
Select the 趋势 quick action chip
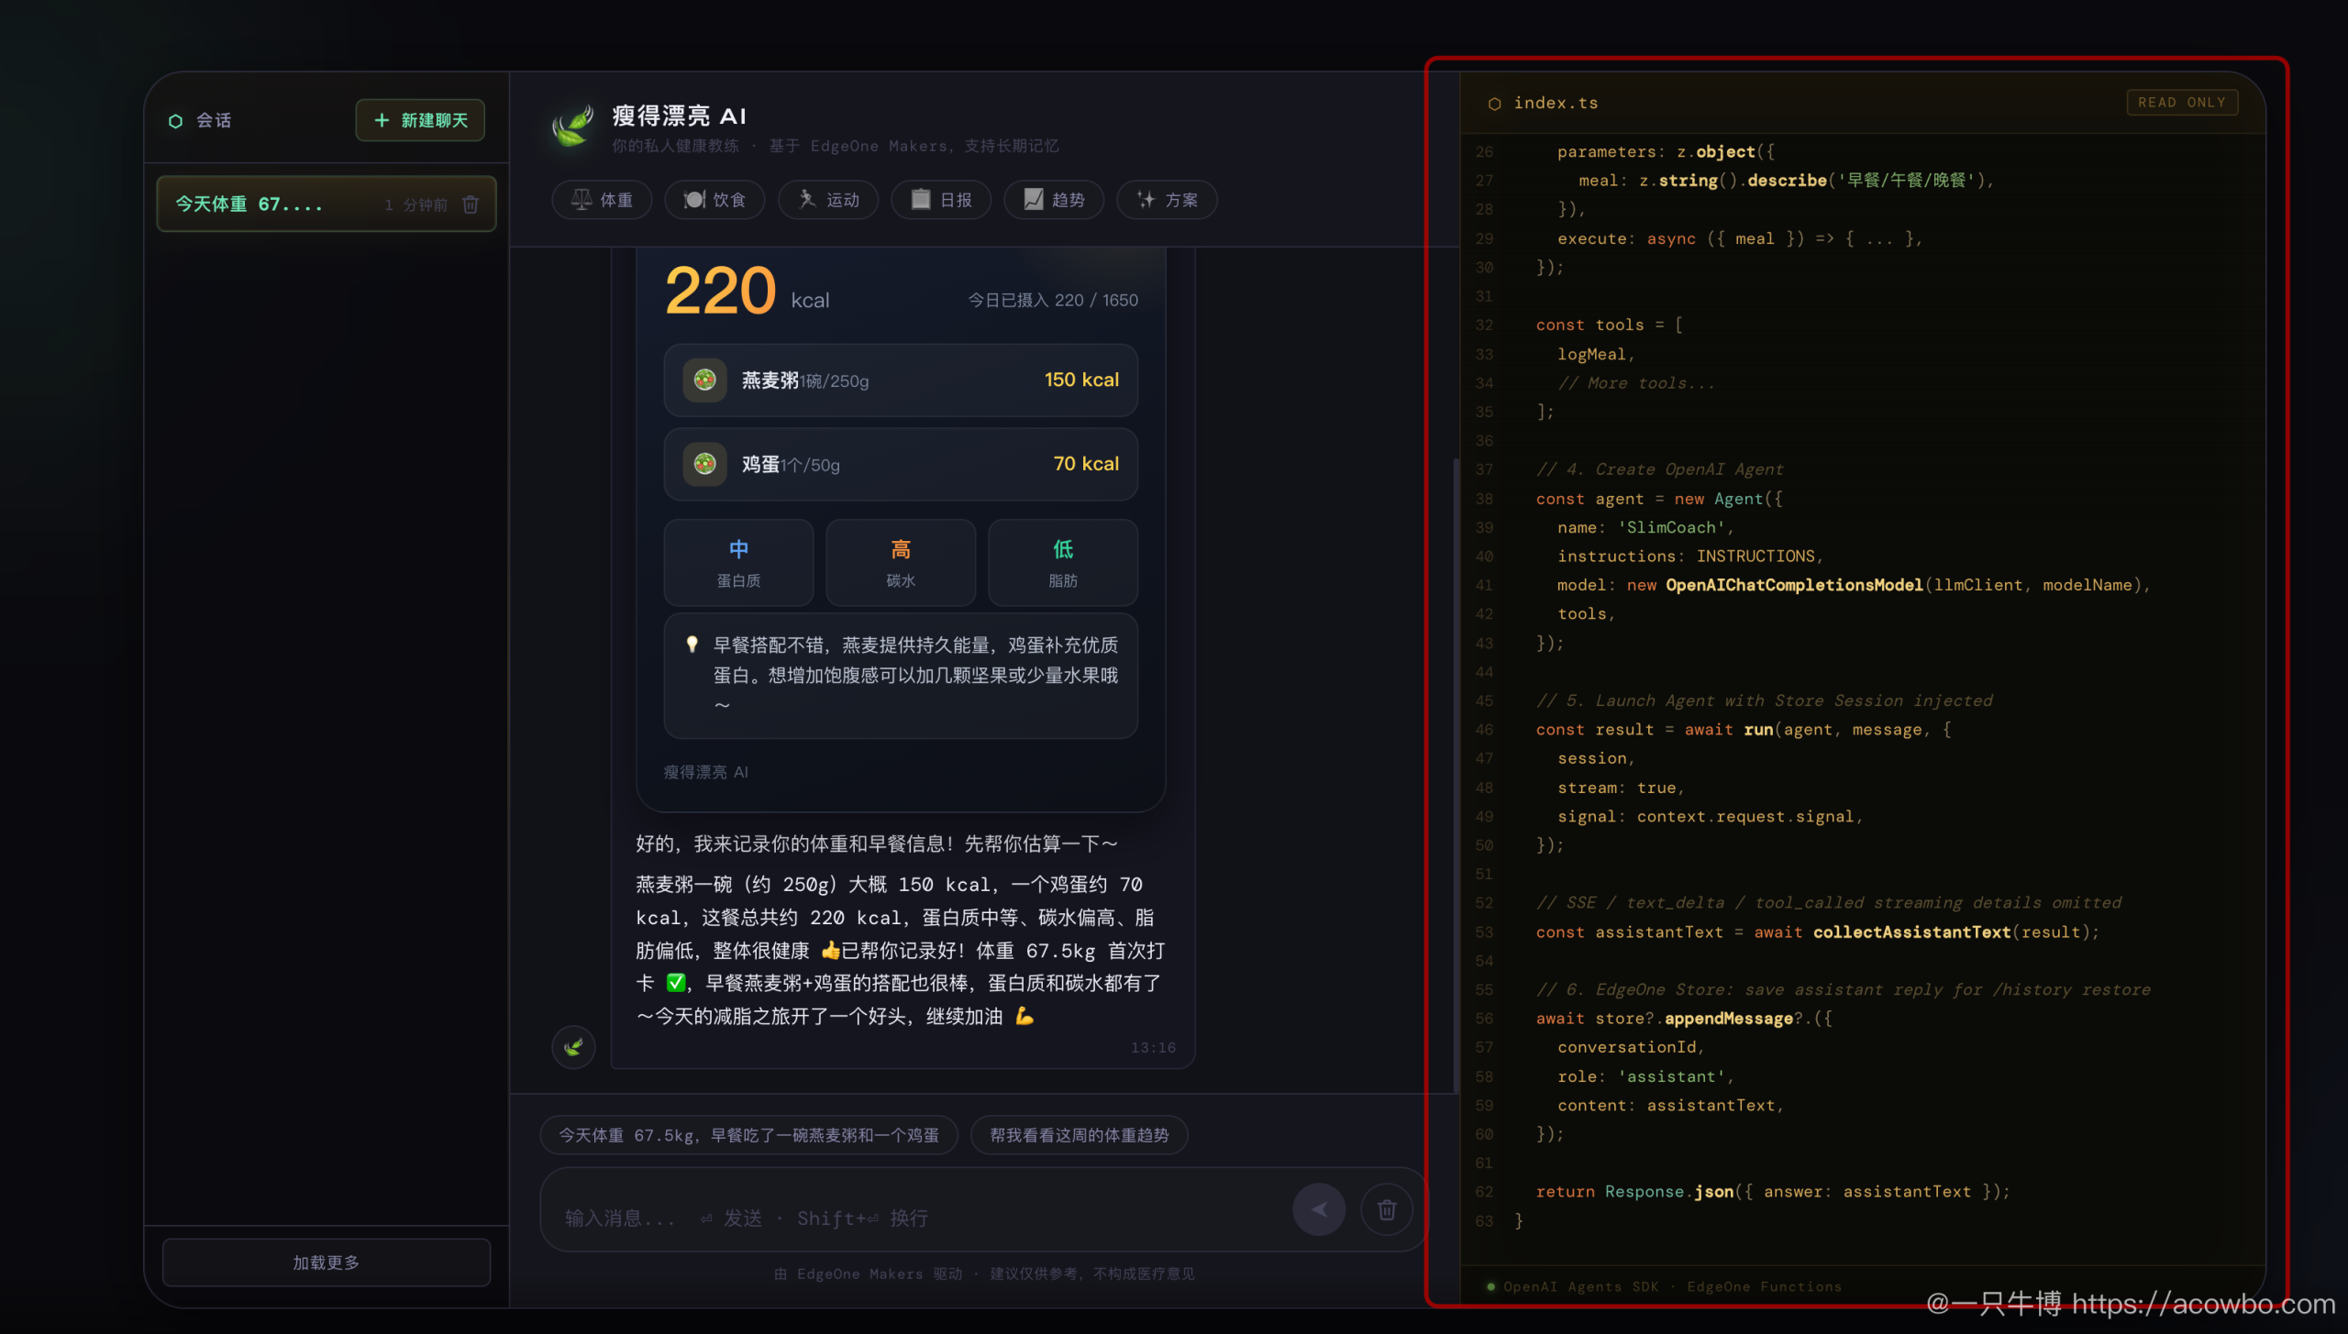pos(1054,200)
